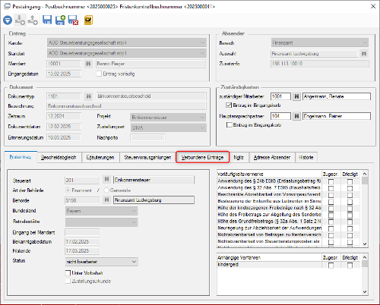
Task: Click the Zeitraum field
Action: tap(64, 116)
